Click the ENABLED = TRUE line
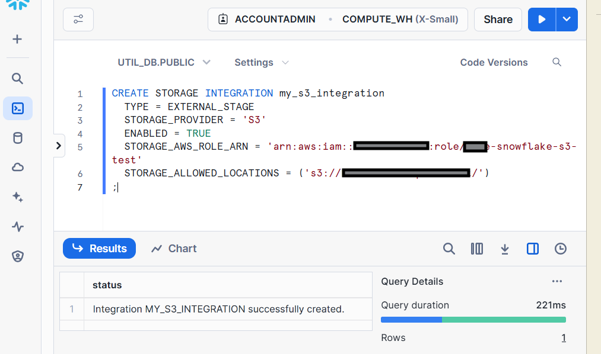Image resolution: width=601 pixels, height=354 pixels. tap(167, 133)
